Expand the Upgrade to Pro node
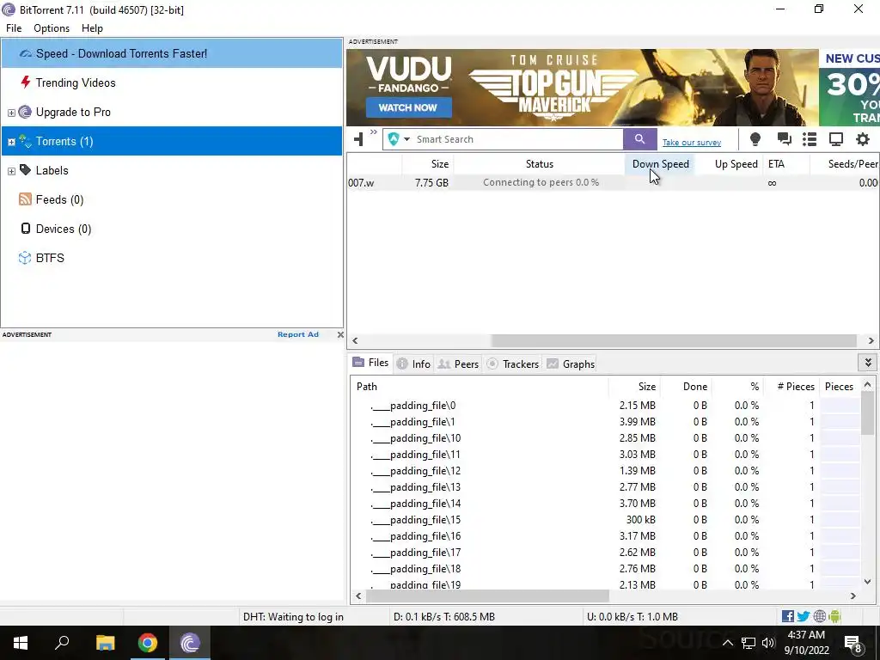This screenshot has height=660, width=880. point(11,113)
